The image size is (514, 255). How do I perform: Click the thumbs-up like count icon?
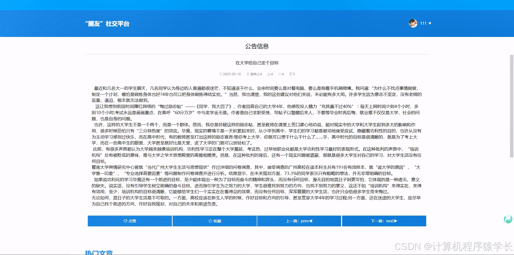(269, 74)
